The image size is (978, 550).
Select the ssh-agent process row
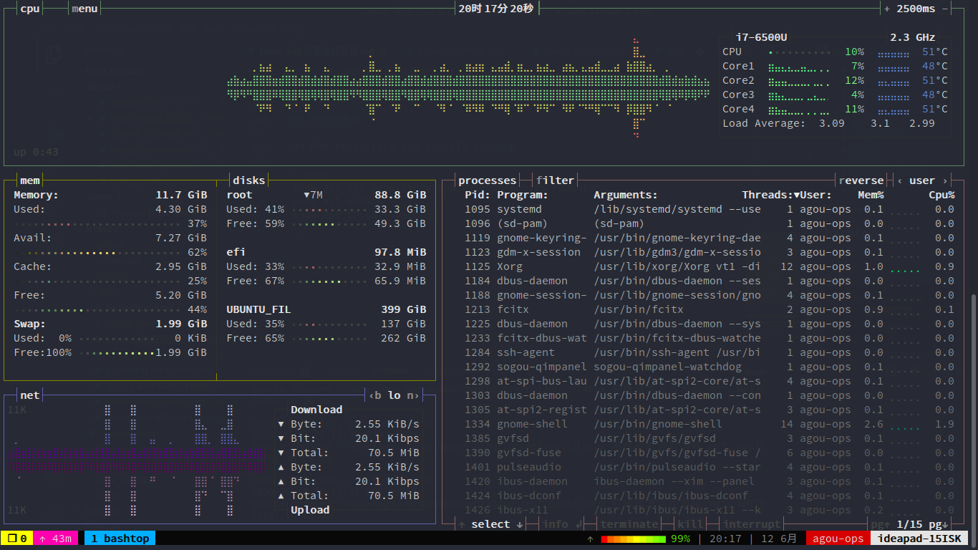point(709,352)
